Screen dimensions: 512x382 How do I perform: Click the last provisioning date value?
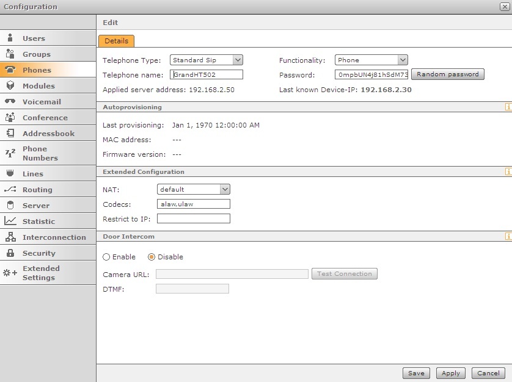(x=216, y=125)
